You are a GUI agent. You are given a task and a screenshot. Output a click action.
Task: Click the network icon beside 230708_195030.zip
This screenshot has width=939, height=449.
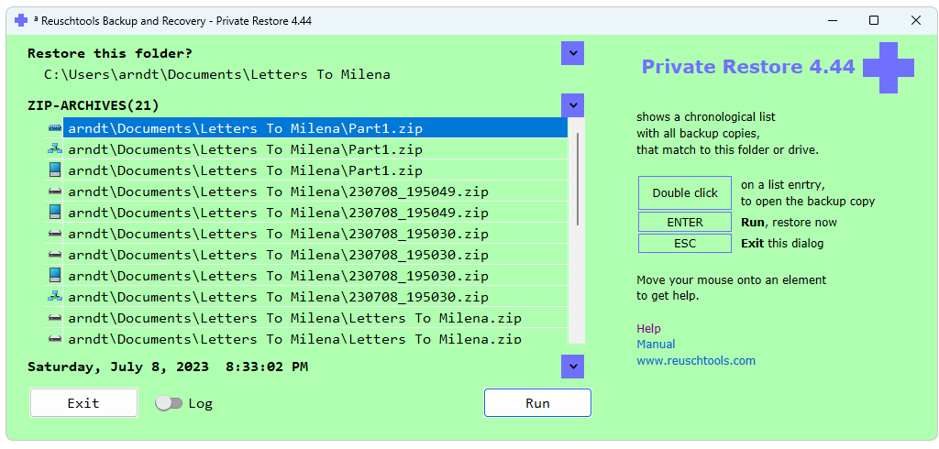(x=54, y=297)
